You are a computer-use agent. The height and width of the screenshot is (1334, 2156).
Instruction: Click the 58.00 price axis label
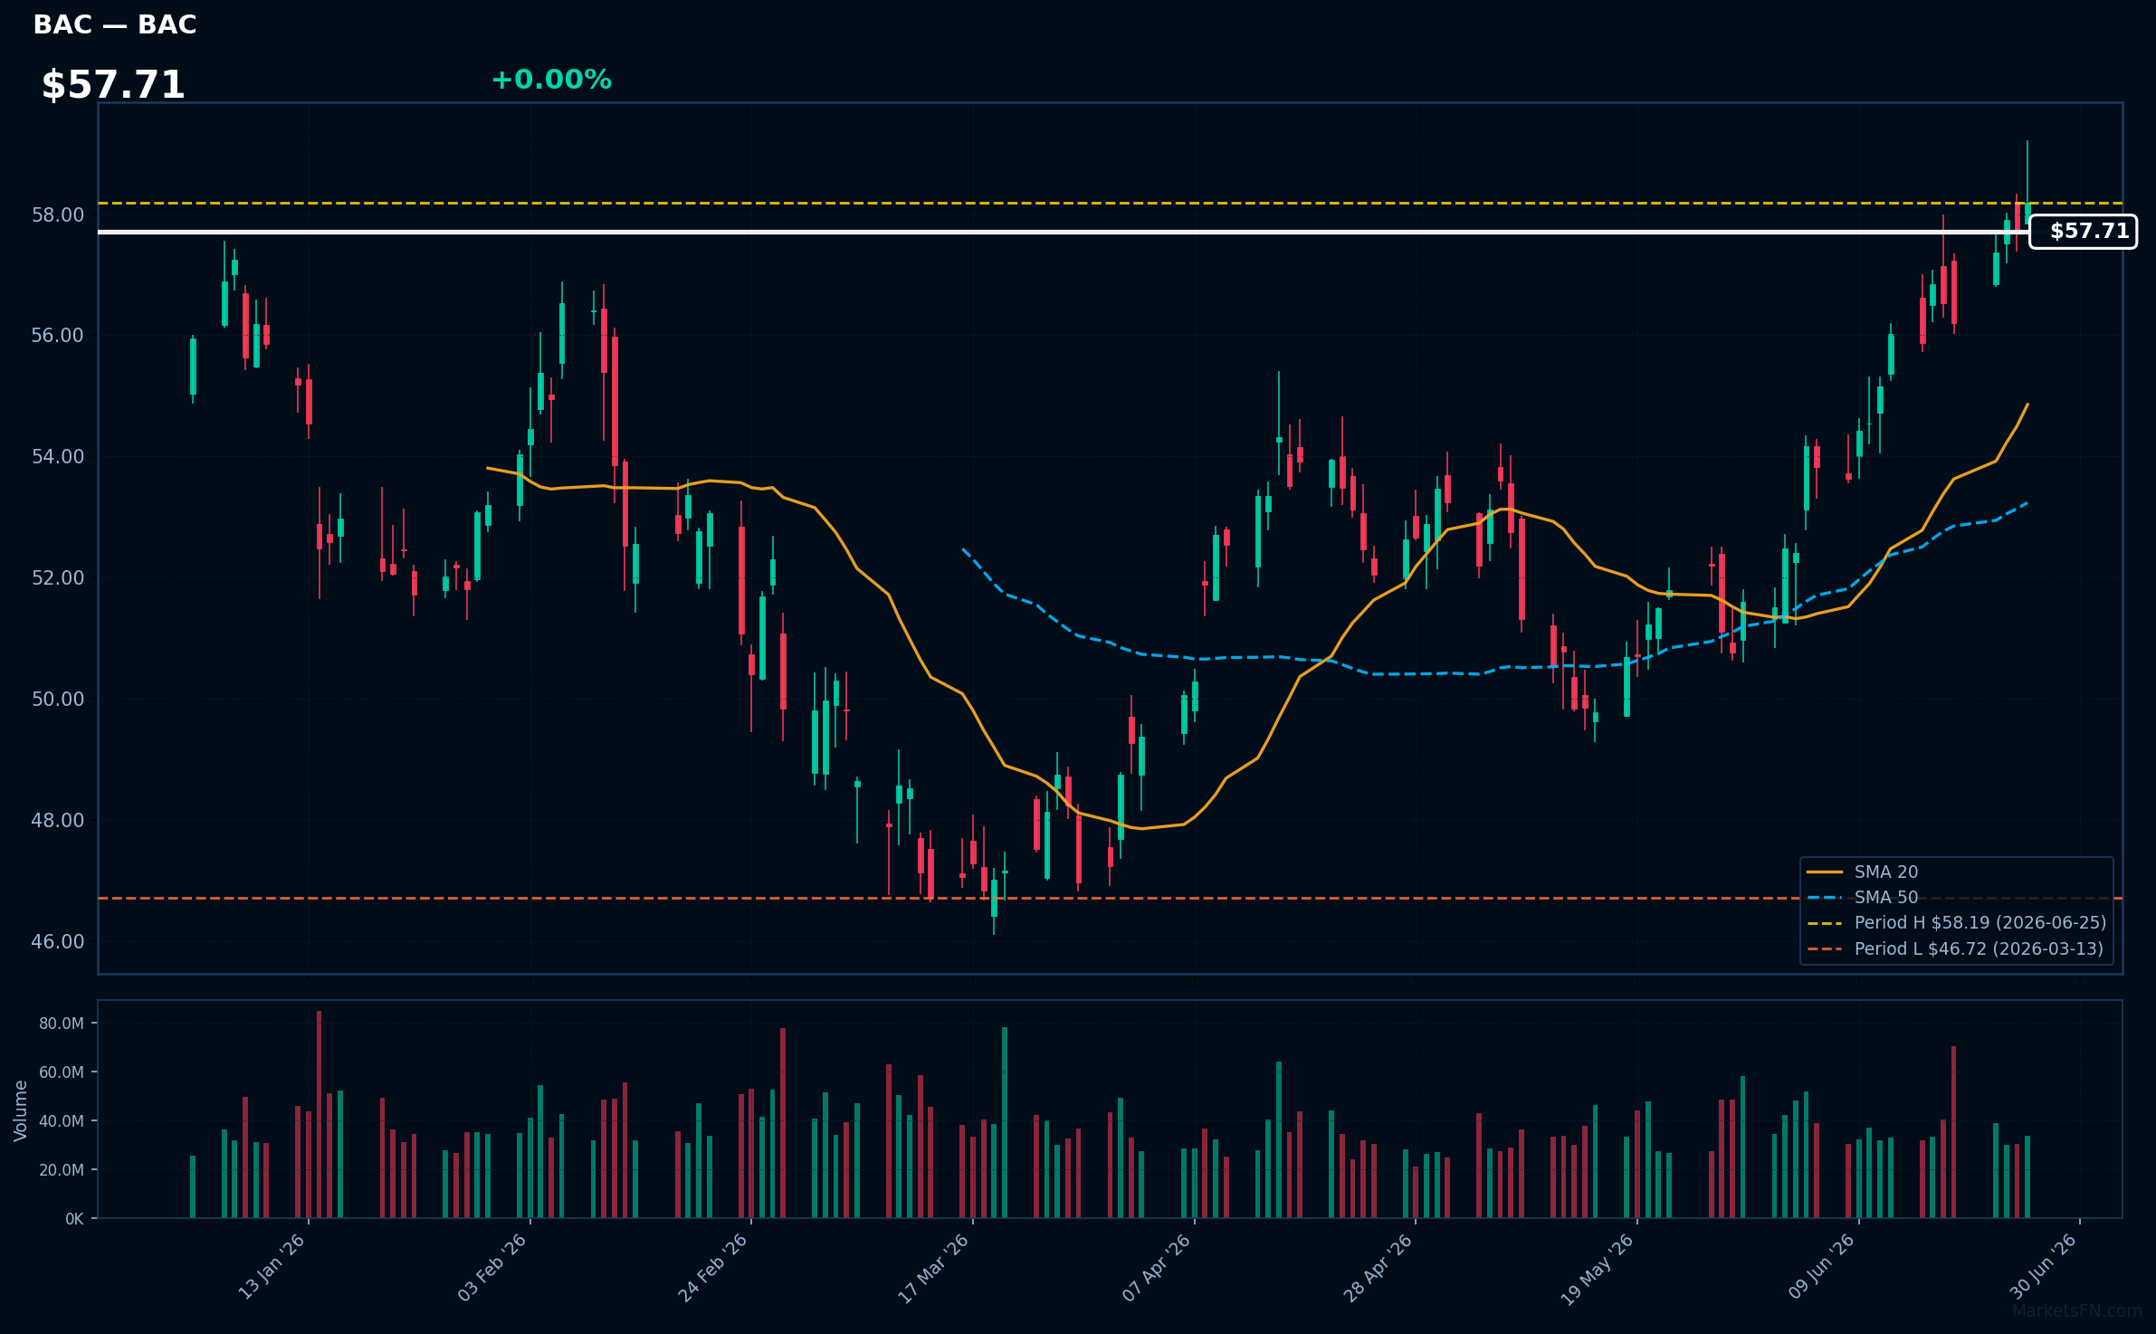point(58,215)
